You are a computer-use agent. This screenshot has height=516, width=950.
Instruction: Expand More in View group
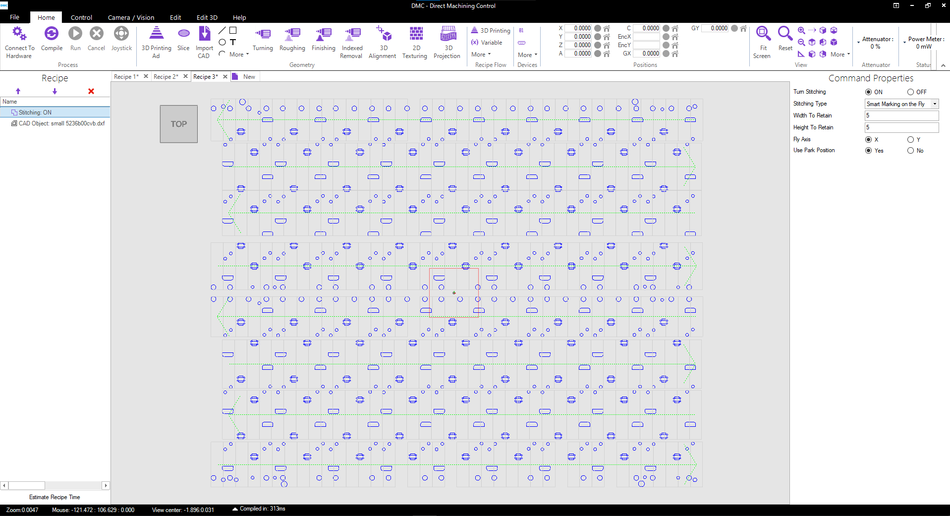pyautogui.click(x=840, y=55)
